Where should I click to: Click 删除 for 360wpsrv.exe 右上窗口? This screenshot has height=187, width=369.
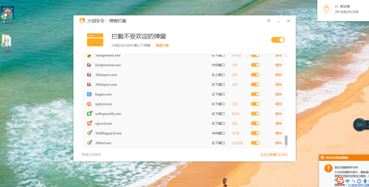click(x=279, y=75)
